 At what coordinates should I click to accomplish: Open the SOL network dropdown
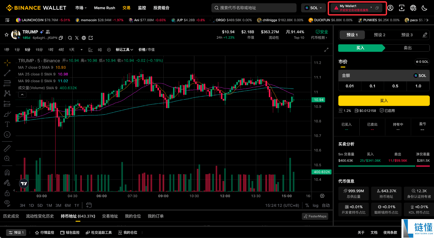click(313, 8)
